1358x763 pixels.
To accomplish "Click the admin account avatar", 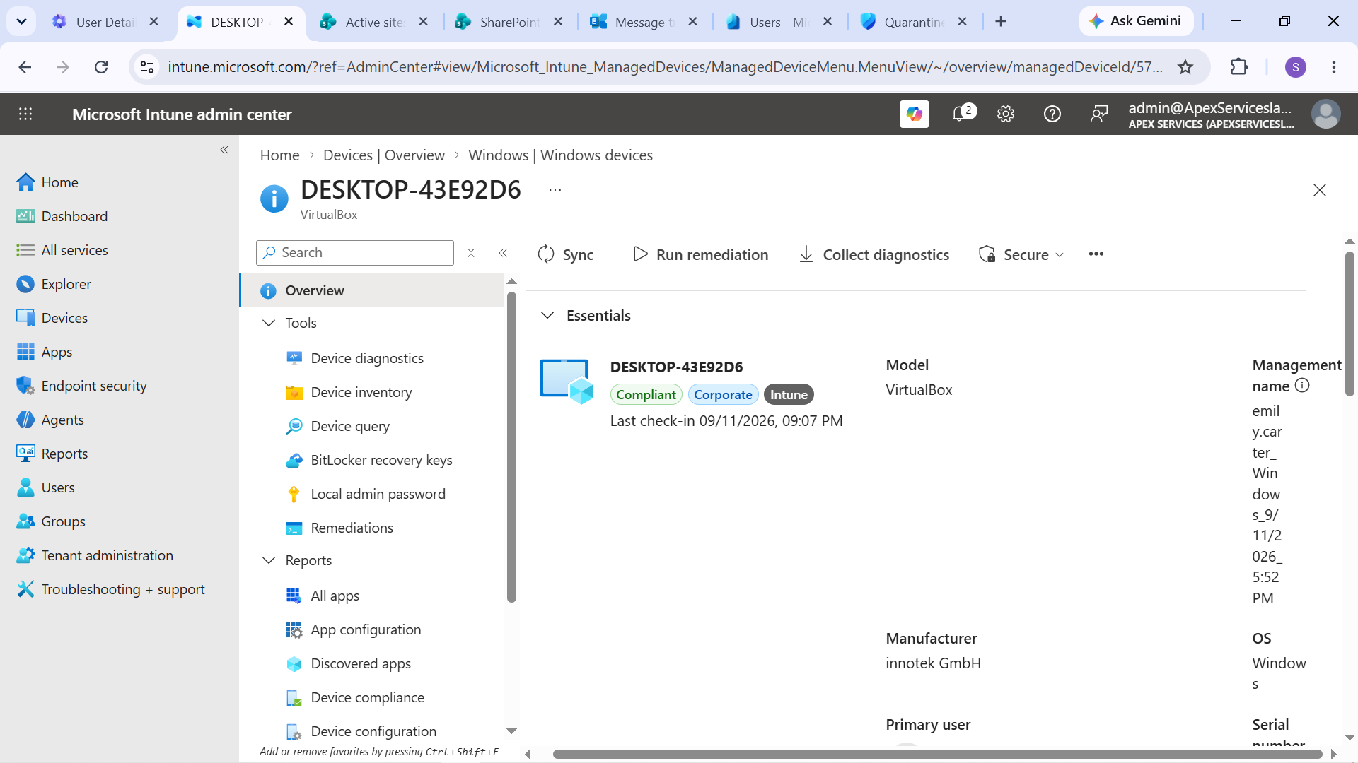I will click(x=1325, y=114).
